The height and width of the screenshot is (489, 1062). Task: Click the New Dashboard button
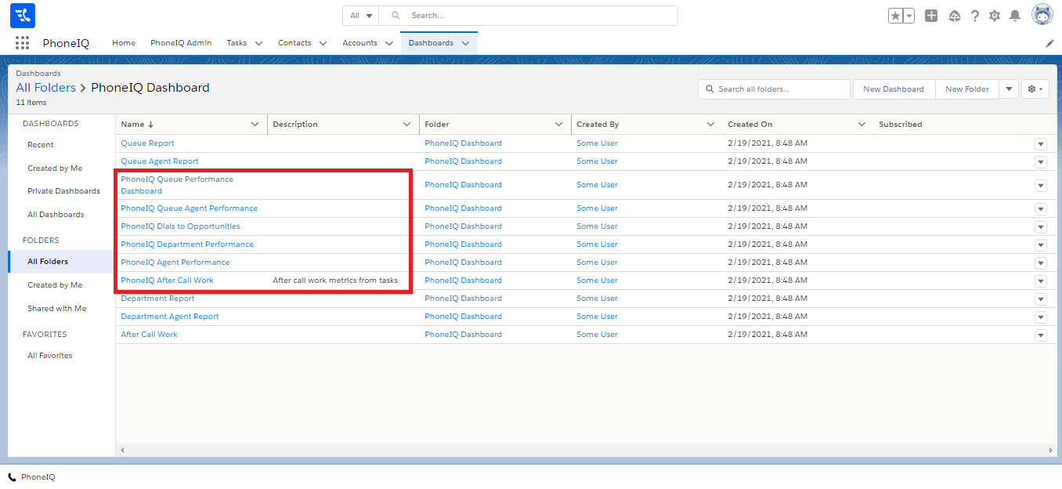click(893, 89)
